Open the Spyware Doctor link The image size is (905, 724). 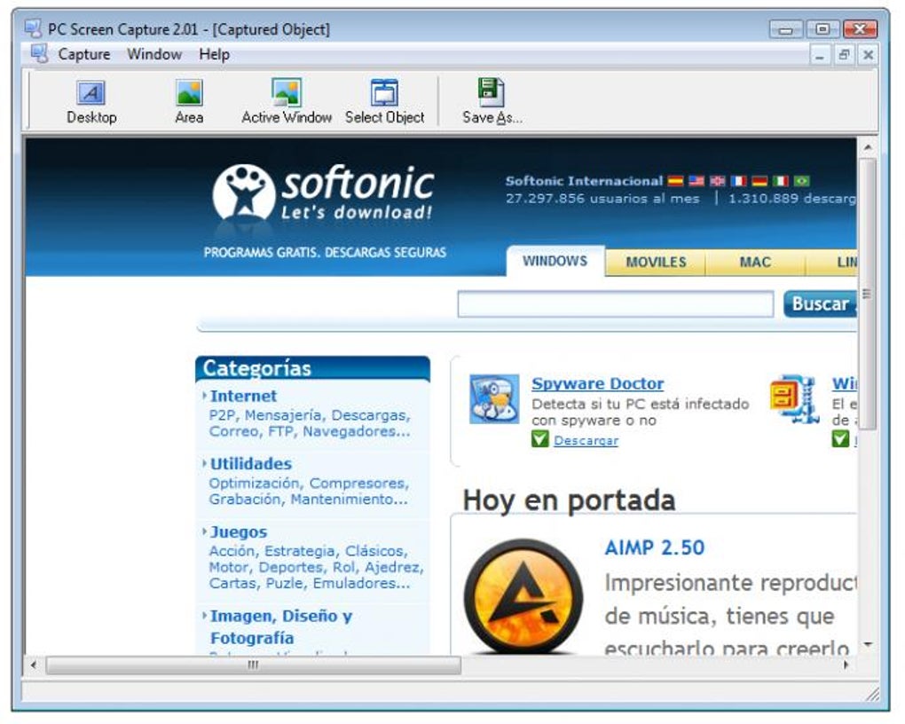[x=597, y=383]
